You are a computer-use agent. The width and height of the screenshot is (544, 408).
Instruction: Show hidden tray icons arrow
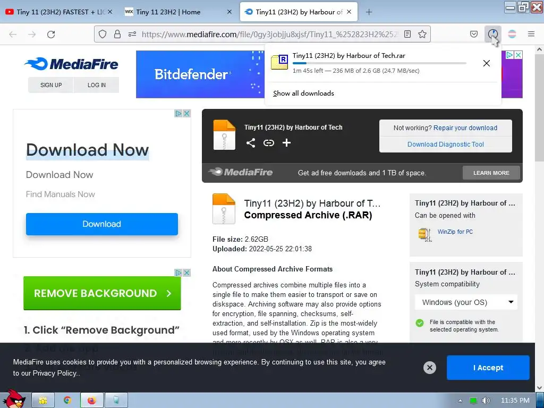[x=460, y=401]
